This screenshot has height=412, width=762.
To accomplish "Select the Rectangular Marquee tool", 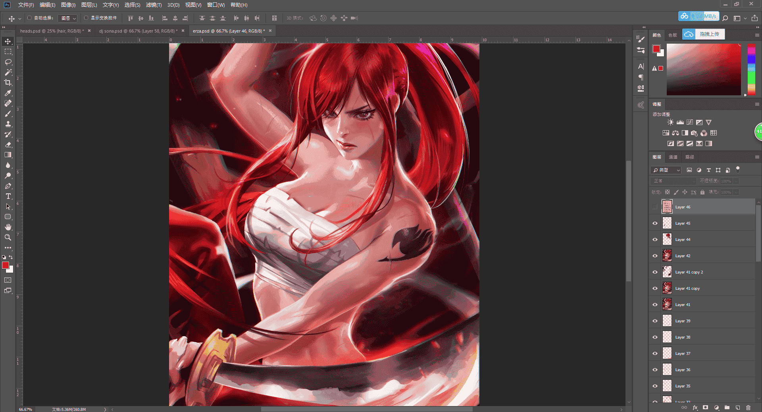I will tap(8, 52).
